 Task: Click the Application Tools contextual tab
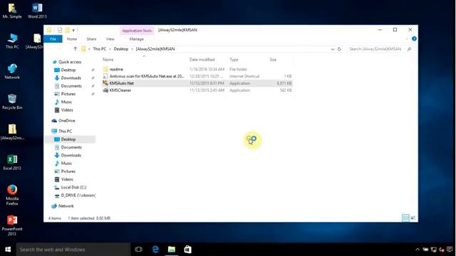tap(137, 31)
